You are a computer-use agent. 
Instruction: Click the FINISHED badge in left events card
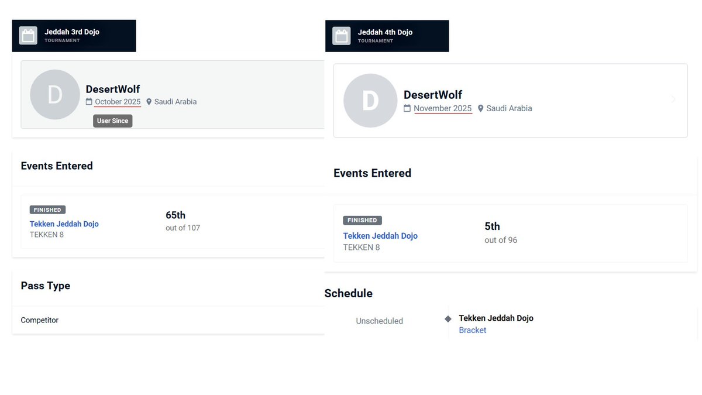[x=47, y=209]
